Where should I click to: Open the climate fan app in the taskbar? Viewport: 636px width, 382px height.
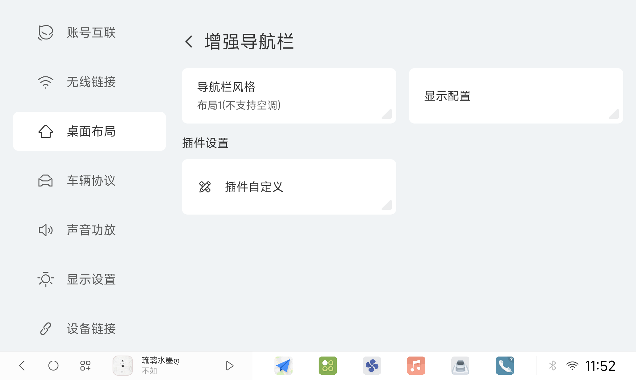[x=372, y=365]
